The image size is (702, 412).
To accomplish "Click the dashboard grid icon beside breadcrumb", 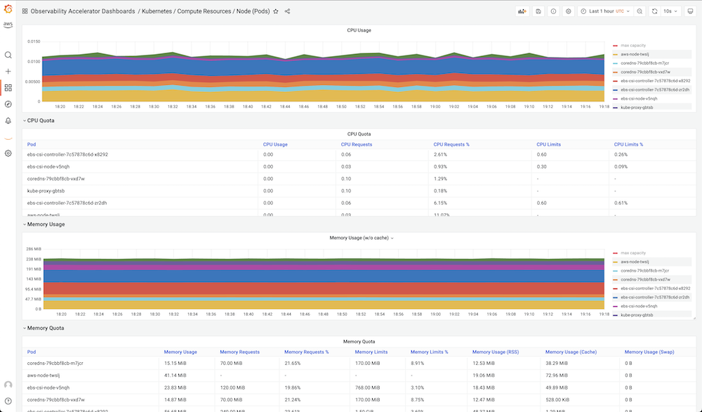I will [25, 11].
